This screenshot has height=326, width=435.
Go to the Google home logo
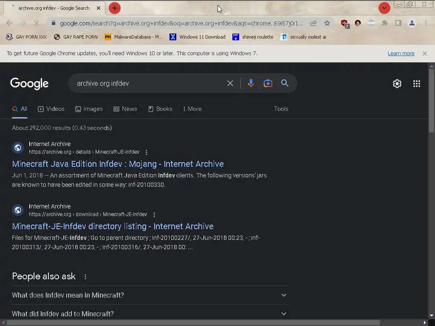point(29,84)
